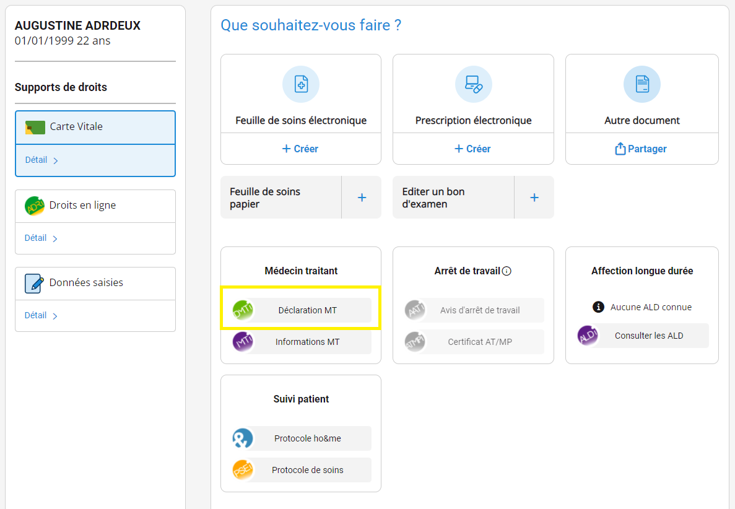Expand Carte Vitale Détail
Viewport: 735px width, 509px height.
click(41, 160)
